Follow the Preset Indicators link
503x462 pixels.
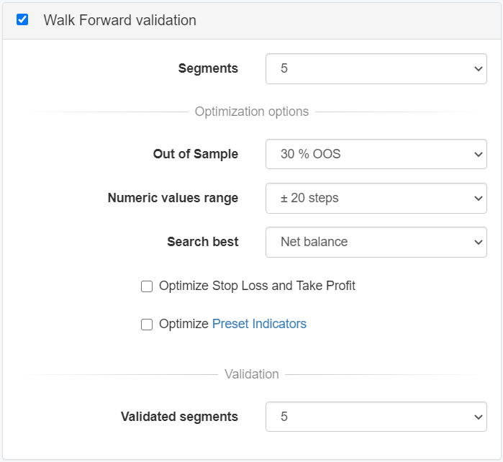coord(259,324)
